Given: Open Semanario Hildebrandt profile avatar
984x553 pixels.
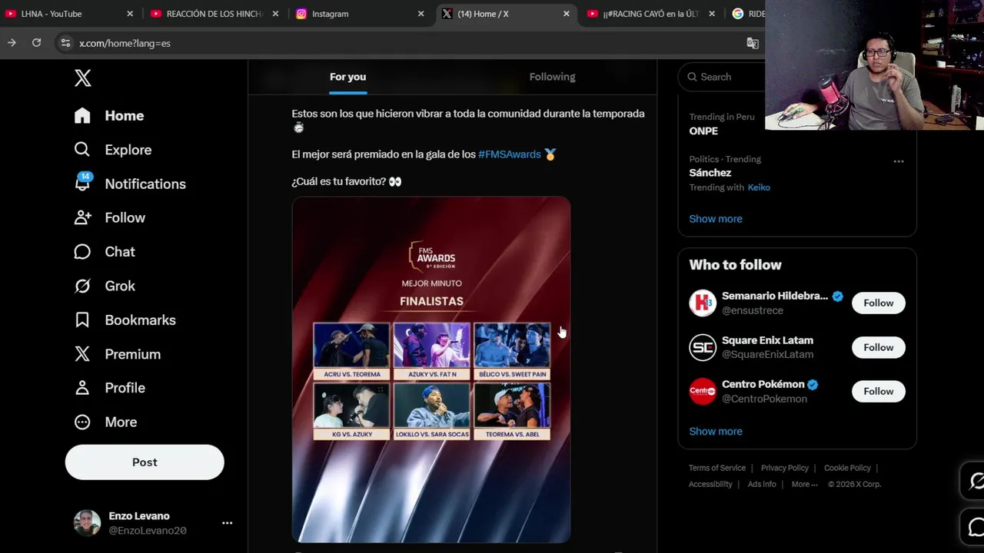Looking at the screenshot, I should (703, 303).
